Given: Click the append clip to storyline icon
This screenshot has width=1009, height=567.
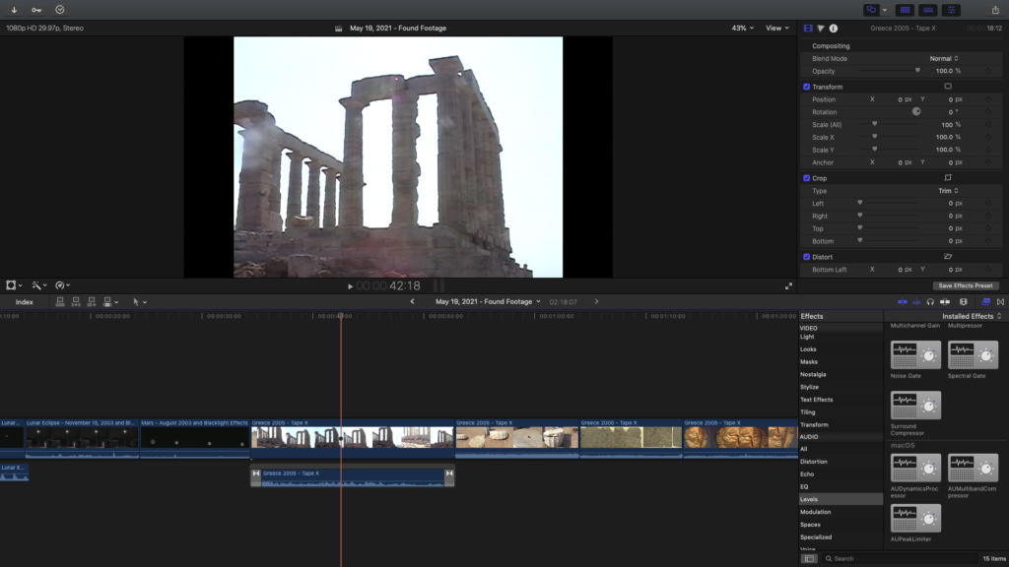Looking at the screenshot, I should [92, 301].
